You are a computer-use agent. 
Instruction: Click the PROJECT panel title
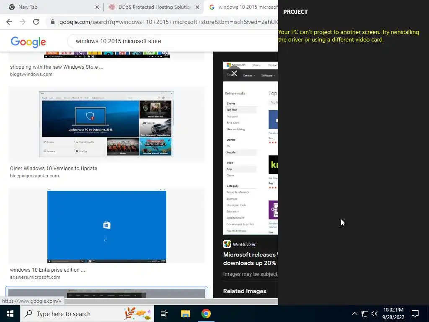[295, 12]
